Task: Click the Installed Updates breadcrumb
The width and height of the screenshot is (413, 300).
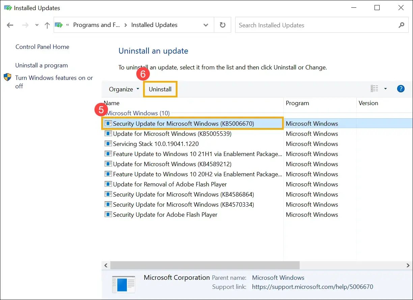Action: 154,25
